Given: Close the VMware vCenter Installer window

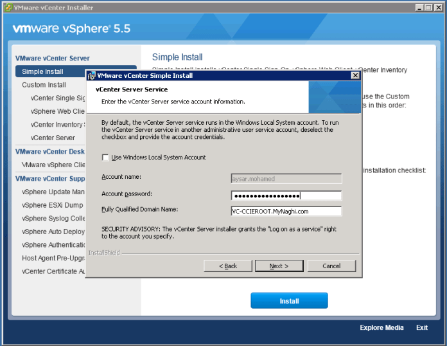Looking at the screenshot, I should pos(437,8).
